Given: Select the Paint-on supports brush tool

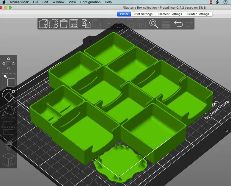Looking at the screenshot, I should click(x=9, y=144).
